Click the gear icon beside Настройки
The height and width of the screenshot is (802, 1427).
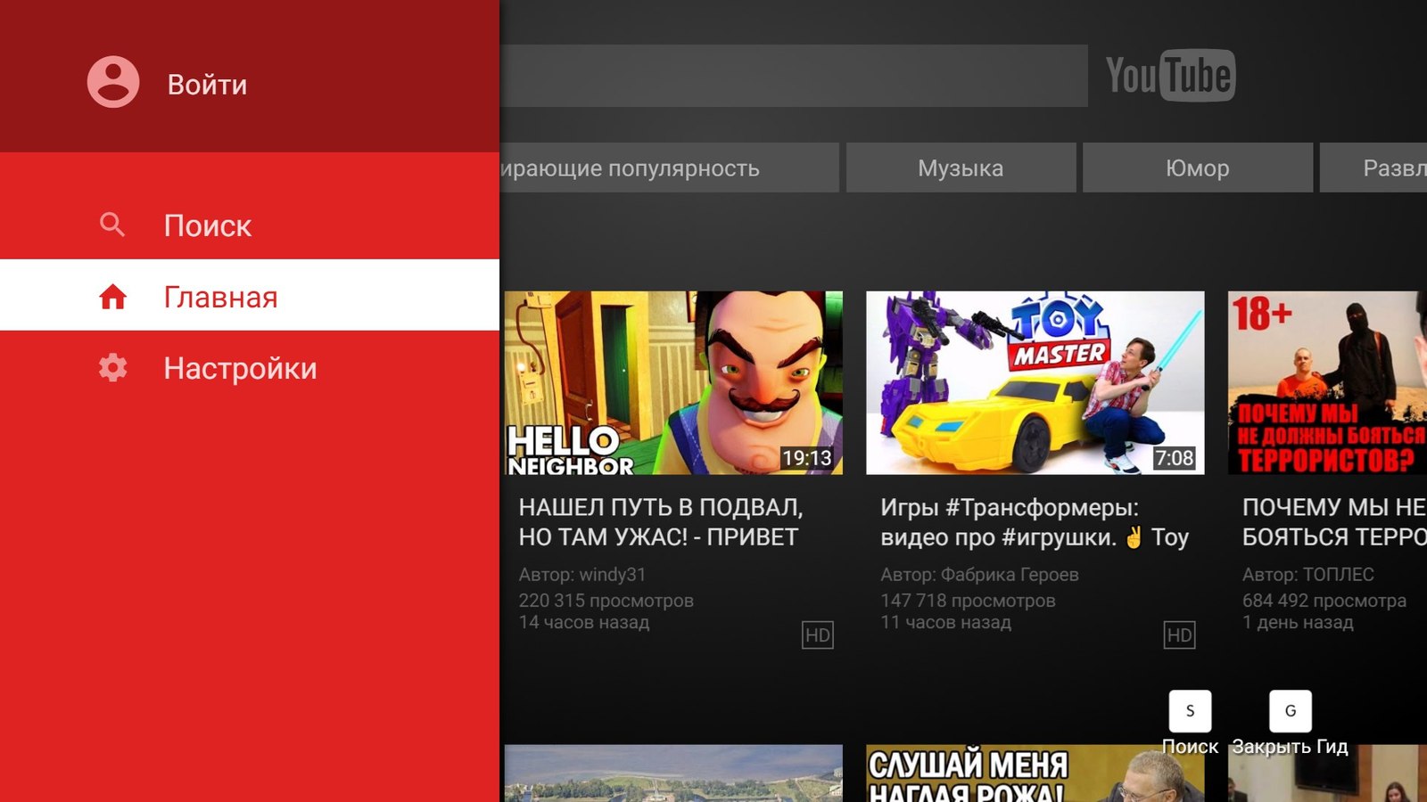112,368
